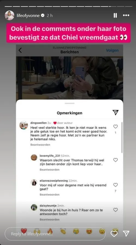Image resolution: width=136 pixels, height=245 pixels.
Task: Send story using bottom paper plane icon
Action: (x=126, y=234)
